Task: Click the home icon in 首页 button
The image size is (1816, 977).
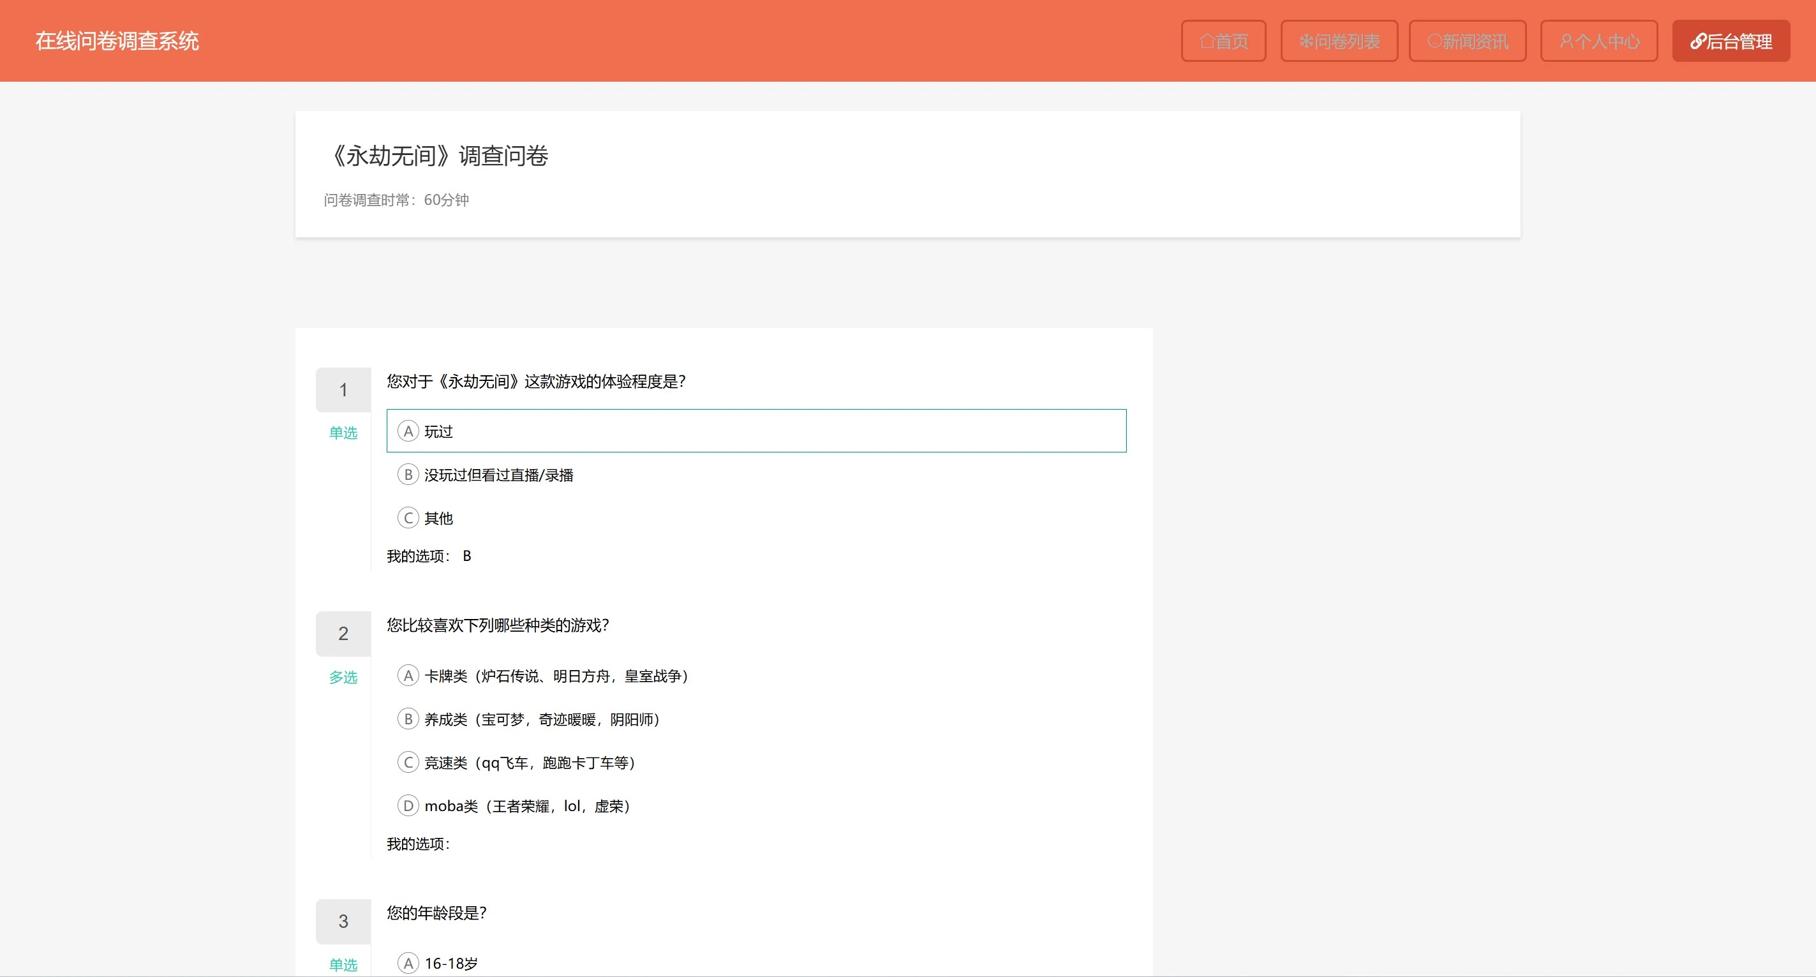Action: point(1207,41)
